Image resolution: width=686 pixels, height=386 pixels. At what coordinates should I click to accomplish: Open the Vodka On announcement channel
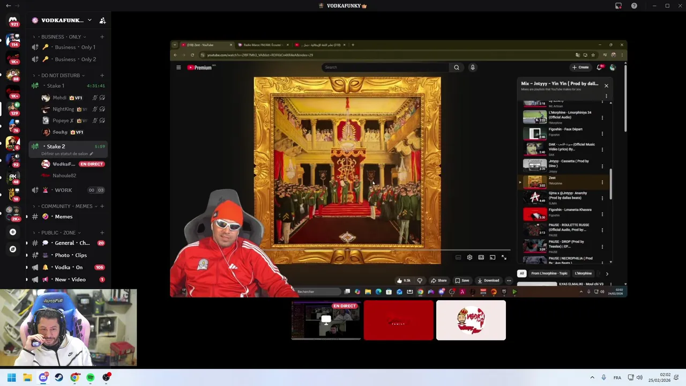pyautogui.click(x=69, y=268)
